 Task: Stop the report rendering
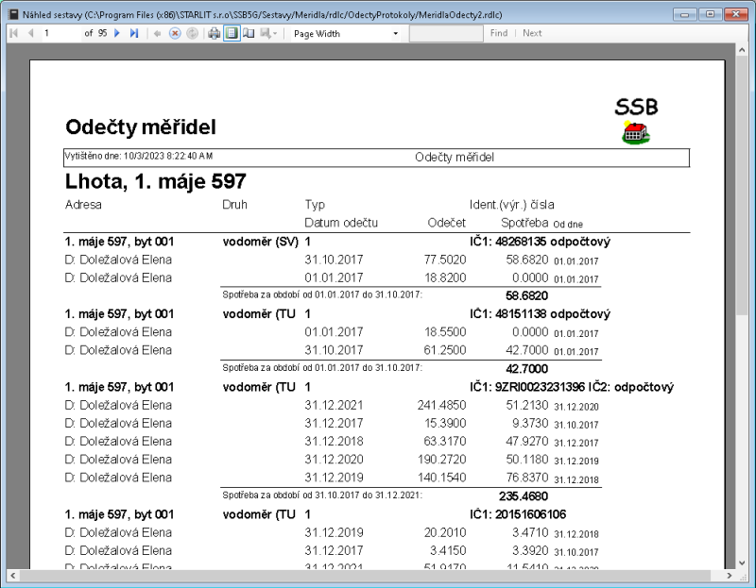point(175,33)
